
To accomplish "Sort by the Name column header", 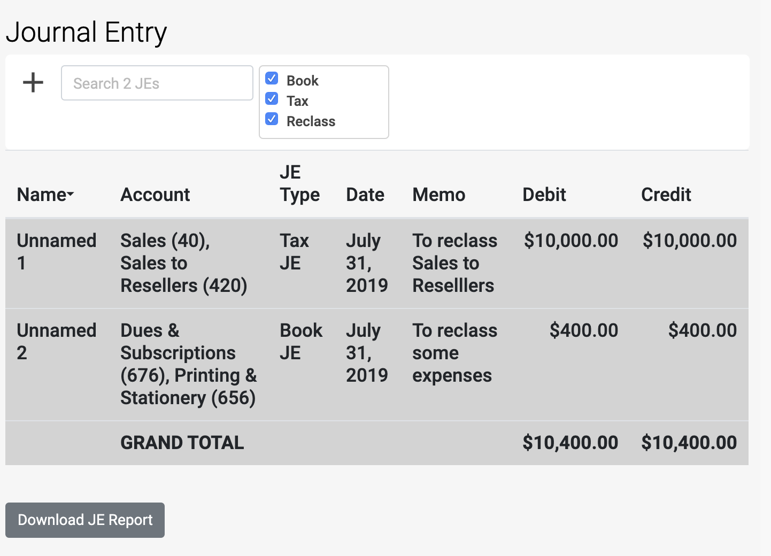I will 42,195.
